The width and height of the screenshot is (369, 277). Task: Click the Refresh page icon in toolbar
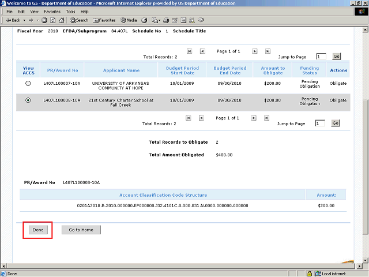pyautogui.click(x=52, y=20)
